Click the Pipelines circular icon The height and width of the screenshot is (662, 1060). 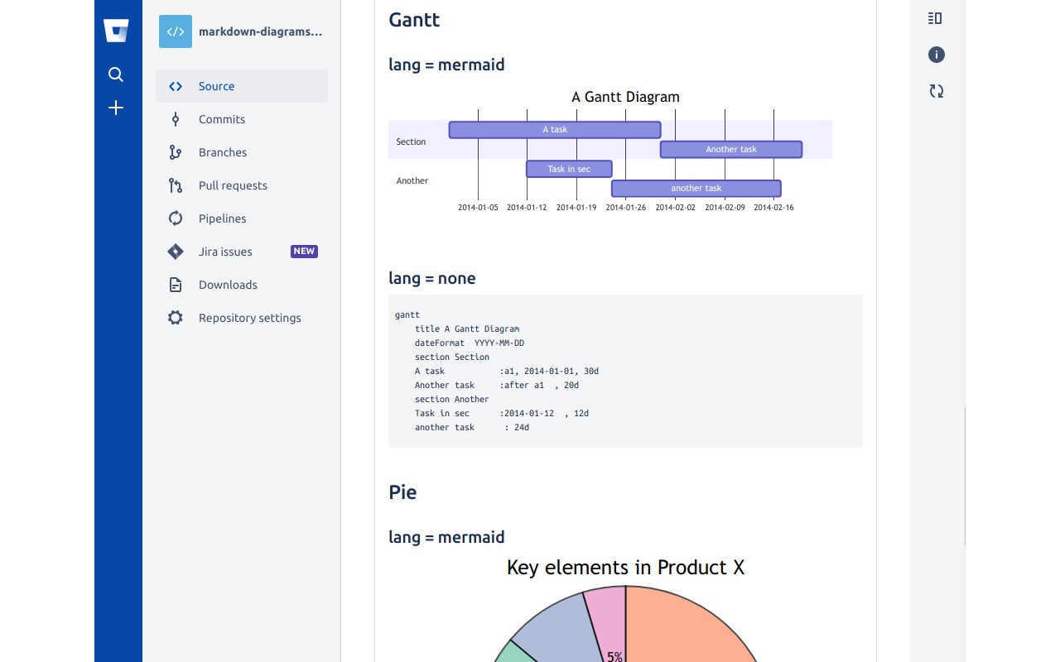(176, 218)
